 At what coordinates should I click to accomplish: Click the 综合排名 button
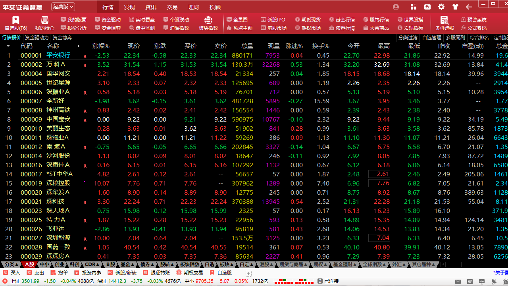(479, 38)
